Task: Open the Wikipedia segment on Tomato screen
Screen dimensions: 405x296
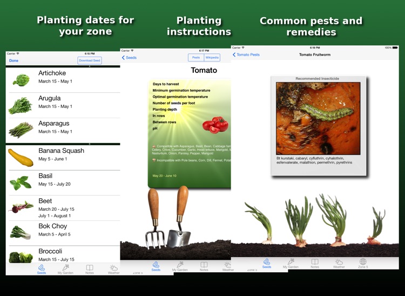Action: (x=212, y=58)
